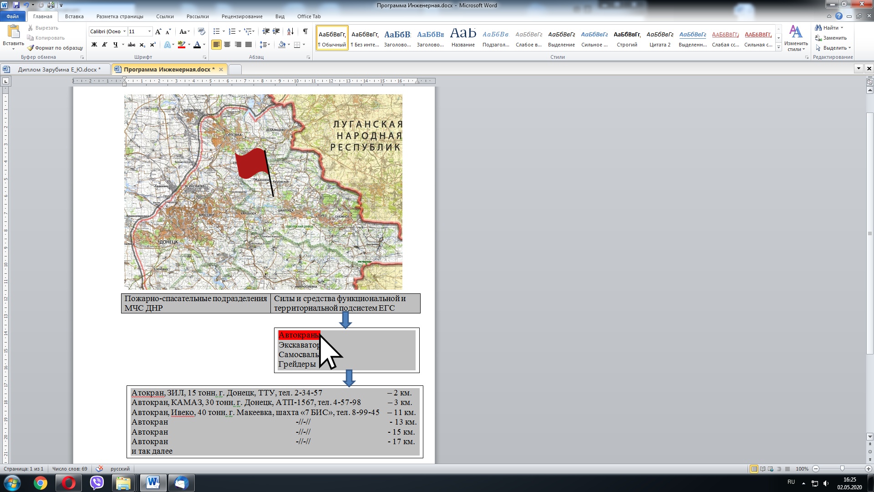The height and width of the screenshot is (492, 874).
Task: Open the Файл tab
Action: point(13,16)
